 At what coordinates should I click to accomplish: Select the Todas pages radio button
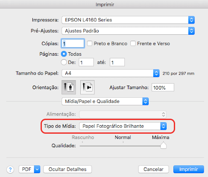[64, 54]
